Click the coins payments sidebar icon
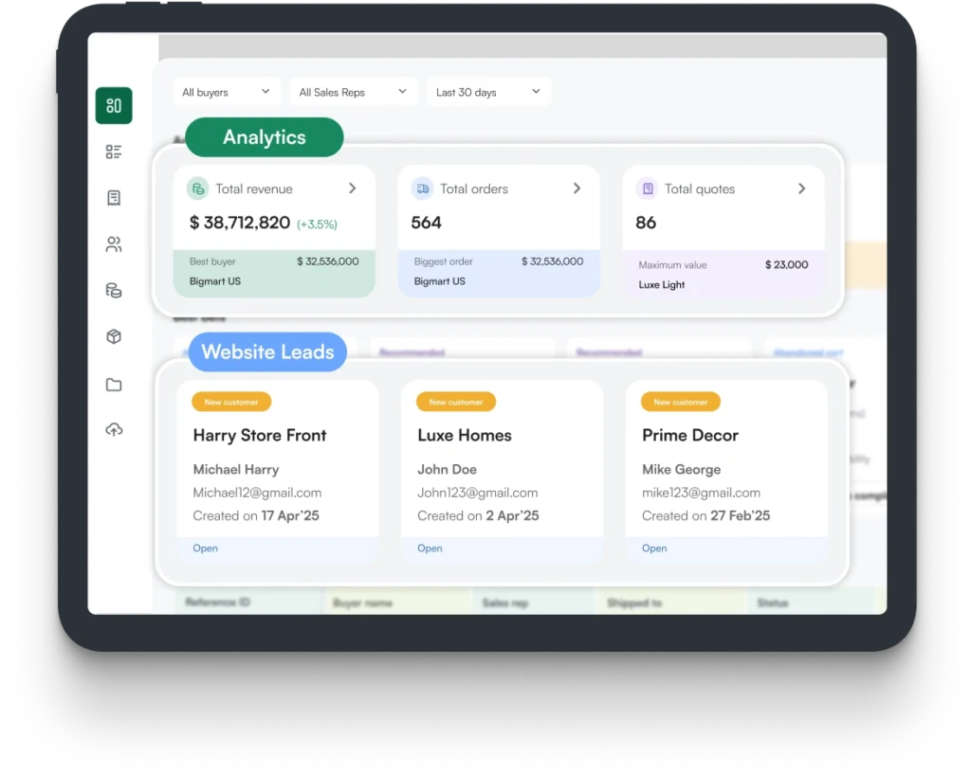This screenshot has height=774, width=971. [x=114, y=291]
